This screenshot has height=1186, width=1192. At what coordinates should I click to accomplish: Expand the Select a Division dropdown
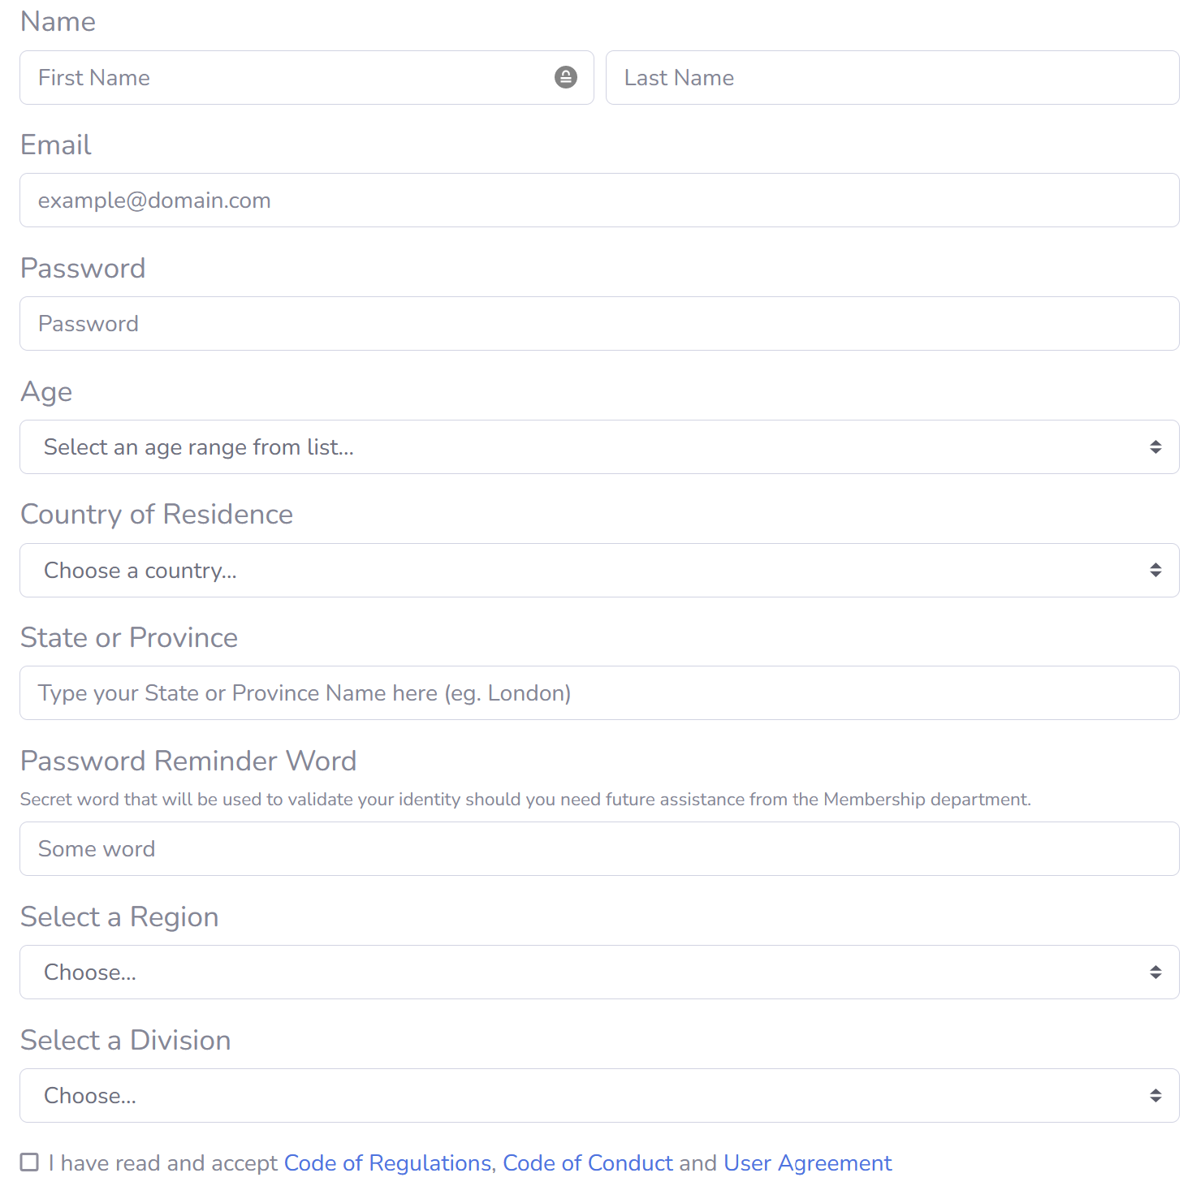pos(568,1096)
